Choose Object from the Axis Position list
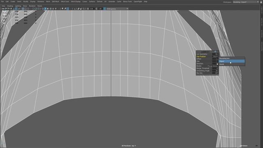This screenshot has width=263, height=148. click(x=232, y=61)
